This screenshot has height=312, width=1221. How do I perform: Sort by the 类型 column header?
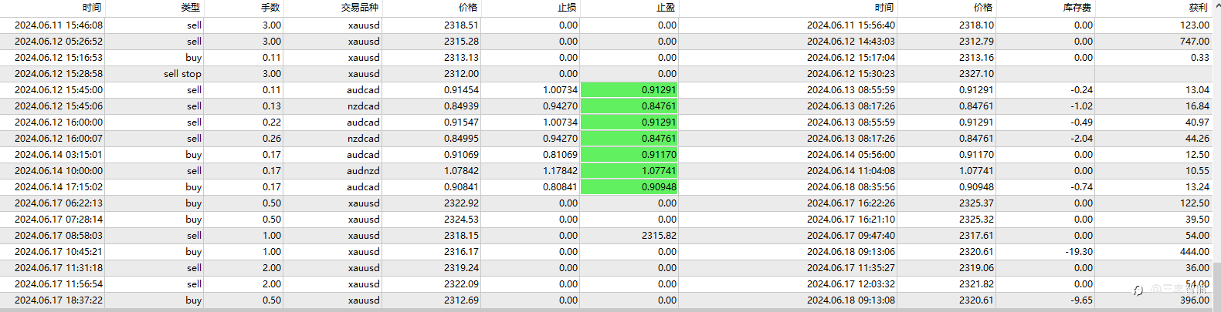191,7
